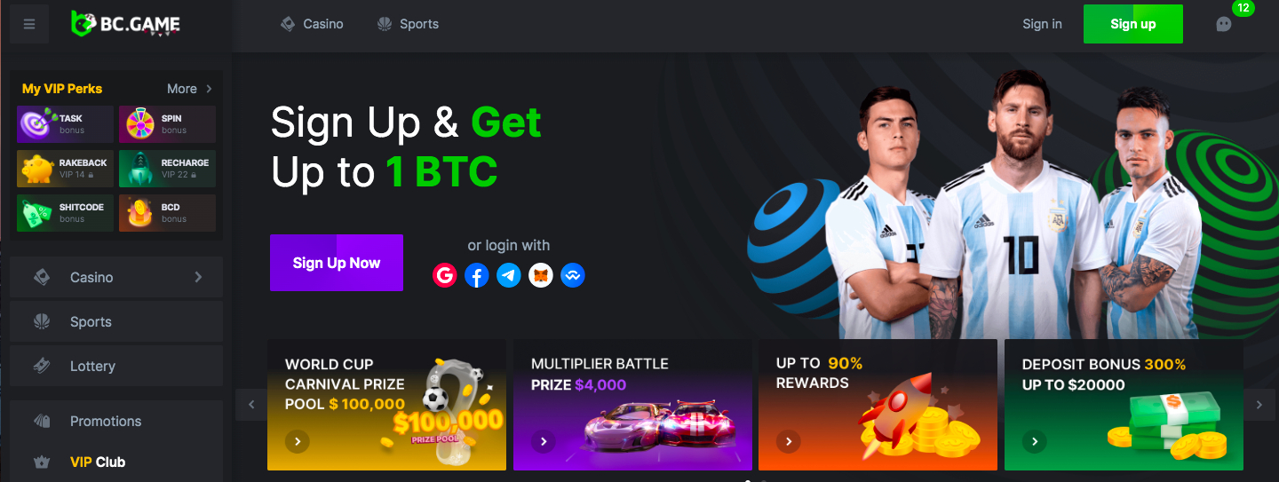This screenshot has height=482, width=1279.
Task: Expand More VIP perks arrow
Action: tap(209, 89)
